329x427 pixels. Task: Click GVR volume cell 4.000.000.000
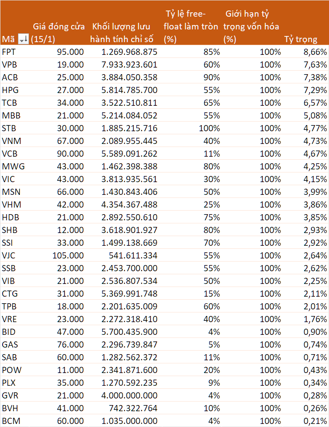[129, 395]
